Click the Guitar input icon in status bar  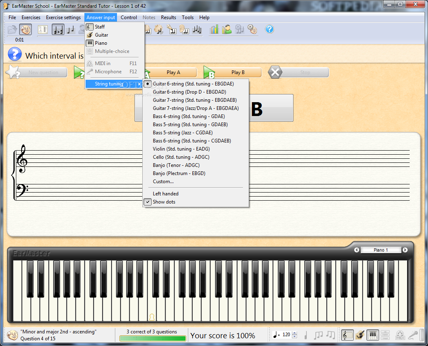coord(360,335)
